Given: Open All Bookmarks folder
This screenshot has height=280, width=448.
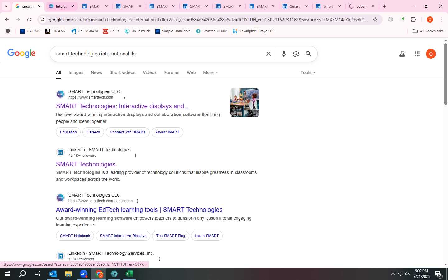Looking at the screenshot, I should (428, 31).
